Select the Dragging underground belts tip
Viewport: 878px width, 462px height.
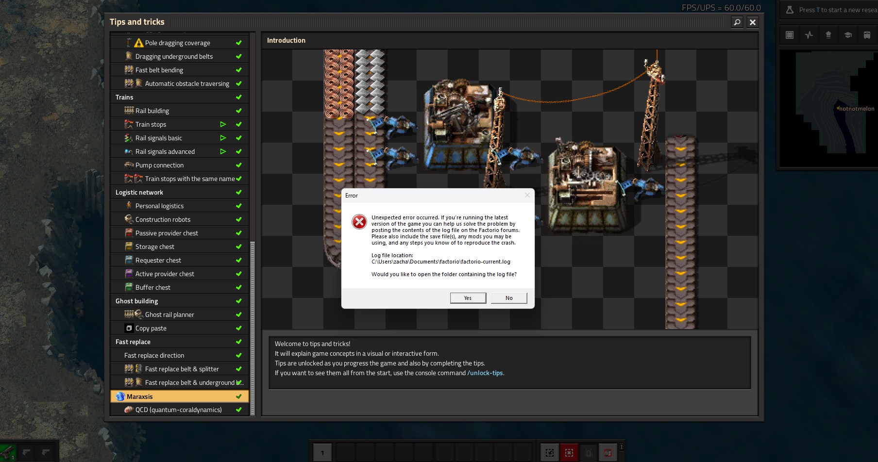click(180, 56)
